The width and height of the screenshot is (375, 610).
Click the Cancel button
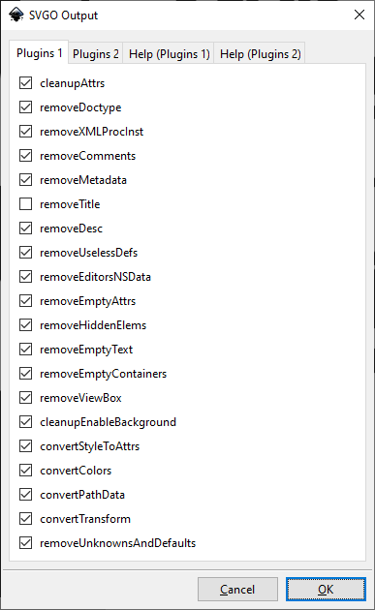click(x=237, y=589)
